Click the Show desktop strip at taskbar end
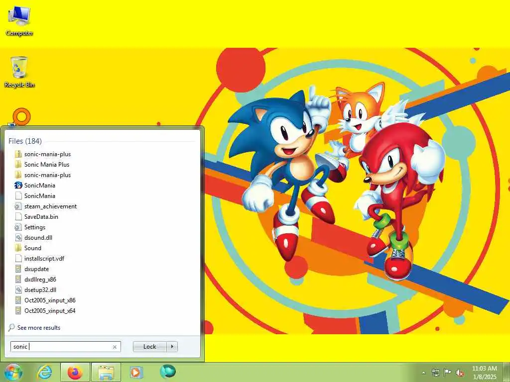510x382 pixels. coord(508,372)
